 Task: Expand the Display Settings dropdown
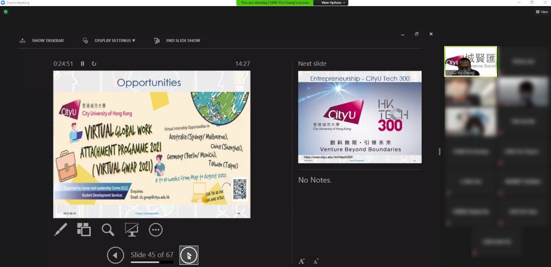109,41
